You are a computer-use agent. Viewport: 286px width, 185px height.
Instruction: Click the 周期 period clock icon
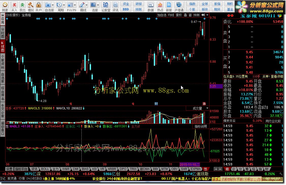[59, 5]
